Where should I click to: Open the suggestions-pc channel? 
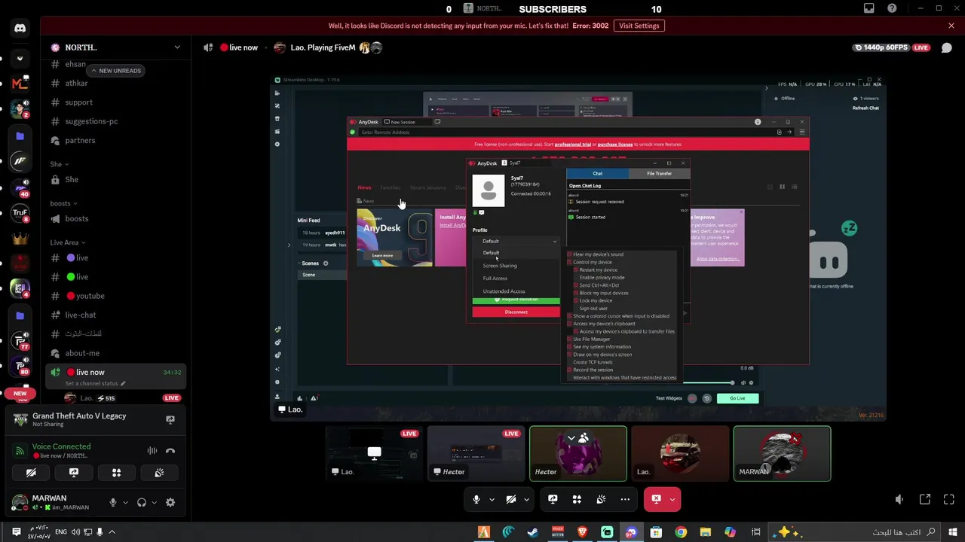[x=112, y=121]
